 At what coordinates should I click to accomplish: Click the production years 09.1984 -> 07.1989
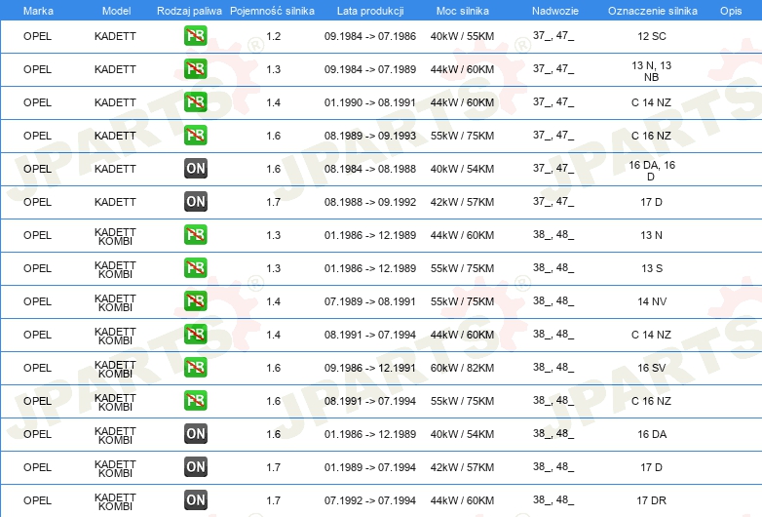click(370, 69)
